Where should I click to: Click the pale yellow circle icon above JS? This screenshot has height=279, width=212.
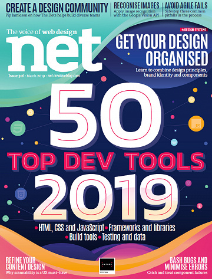[x=191, y=100]
